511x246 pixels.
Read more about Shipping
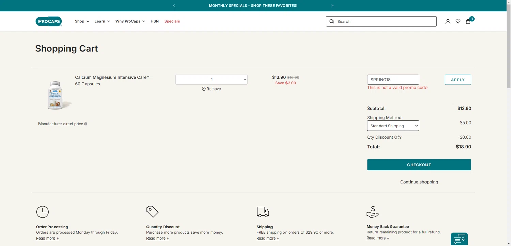pyautogui.click(x=268, y=238)
